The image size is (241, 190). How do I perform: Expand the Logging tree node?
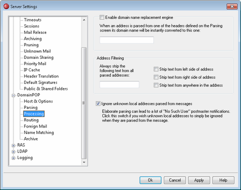coord(13,158)
